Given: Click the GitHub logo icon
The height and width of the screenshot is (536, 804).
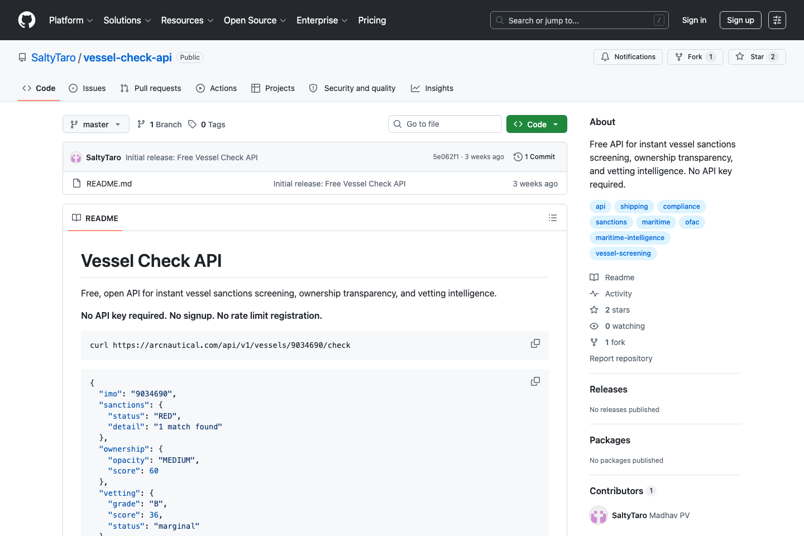Looking at the screenshot, I should click(x=27, y=20).
